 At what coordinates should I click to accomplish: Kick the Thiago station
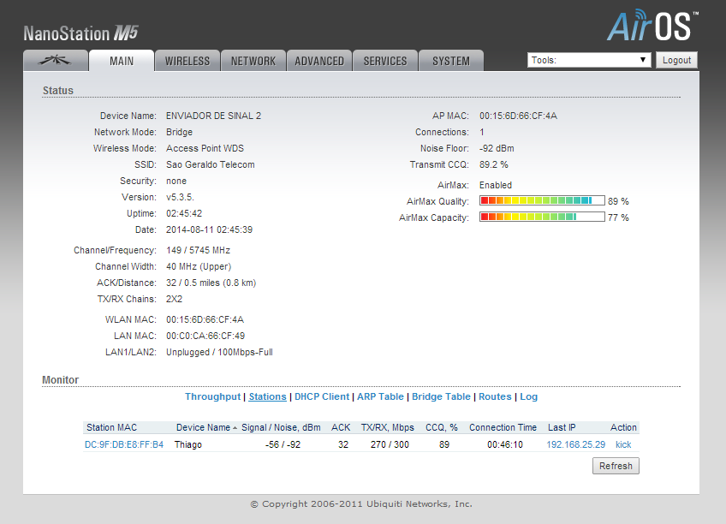[623, 444]
